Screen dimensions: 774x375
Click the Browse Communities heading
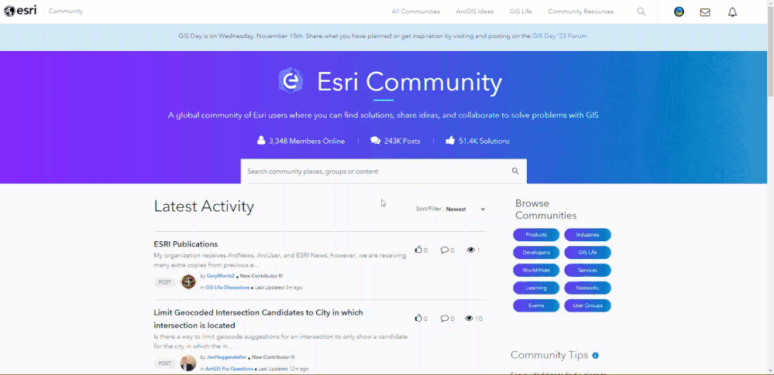(x=546, y=210)
